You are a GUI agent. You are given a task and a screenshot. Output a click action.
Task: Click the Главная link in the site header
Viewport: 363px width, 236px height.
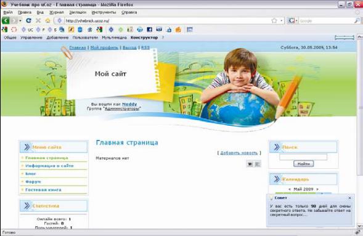pos(78,47)
